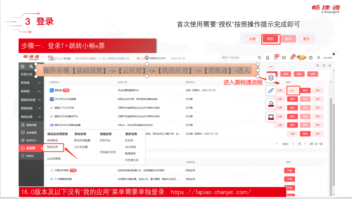Open the layers tool in floating toolbar
This screenshot has width=352, height=199.
pos(271,78)
